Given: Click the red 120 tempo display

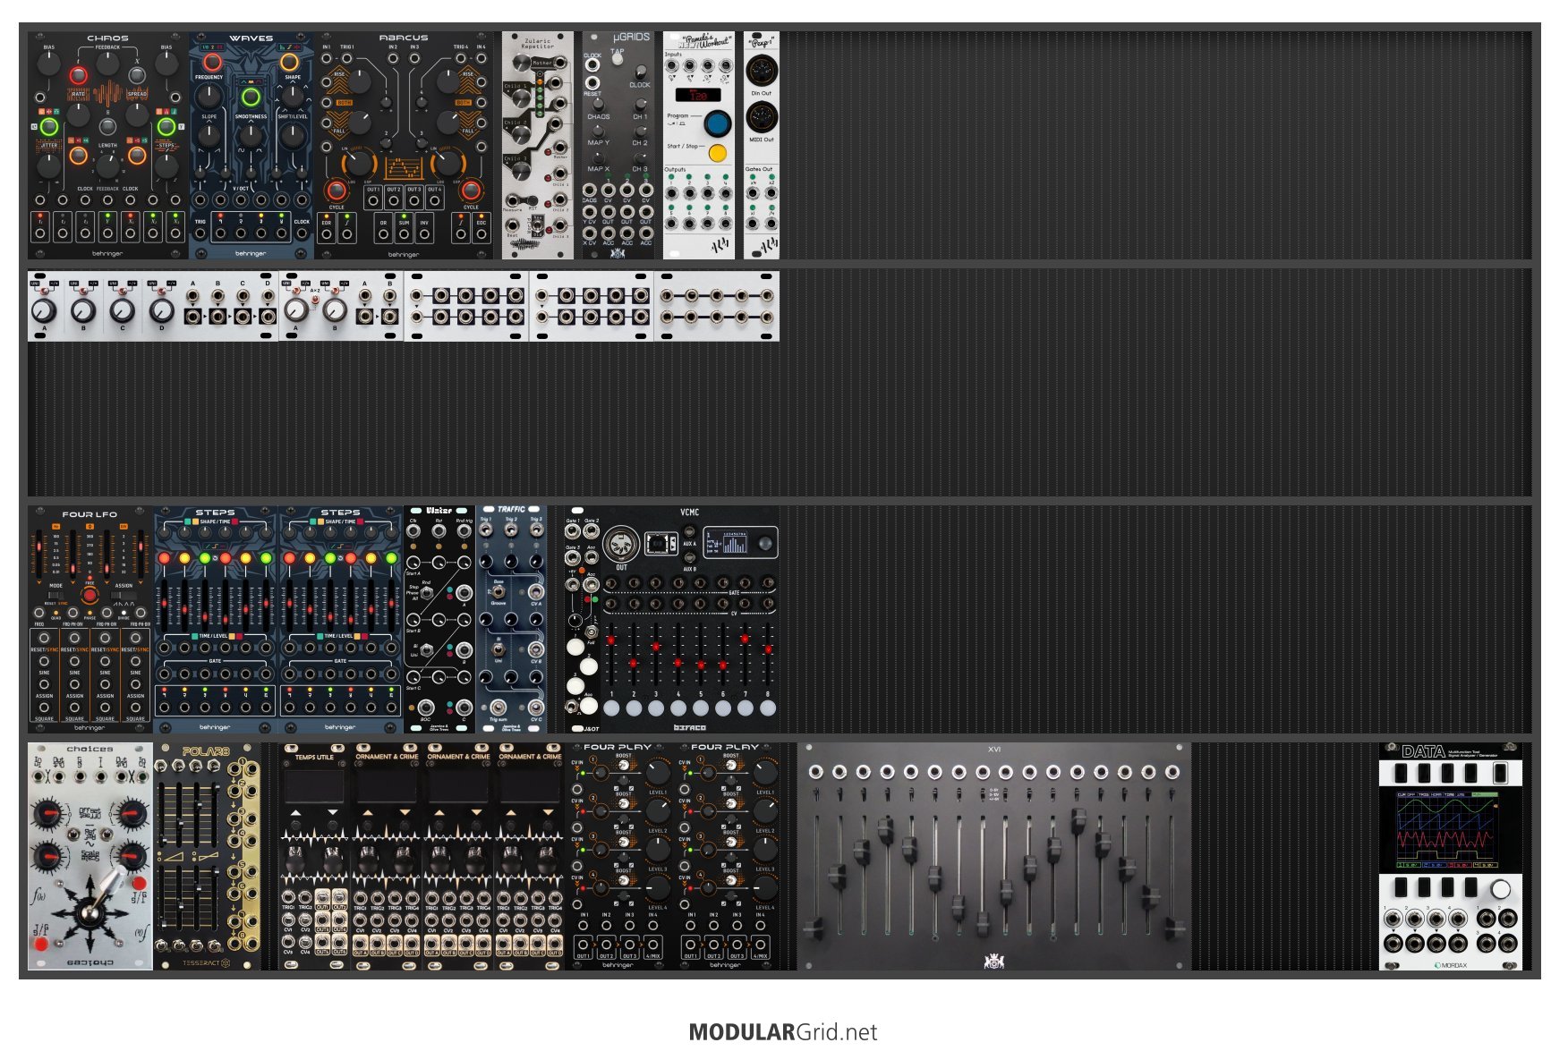Looking at the screenshot, I should click(698, 95).
